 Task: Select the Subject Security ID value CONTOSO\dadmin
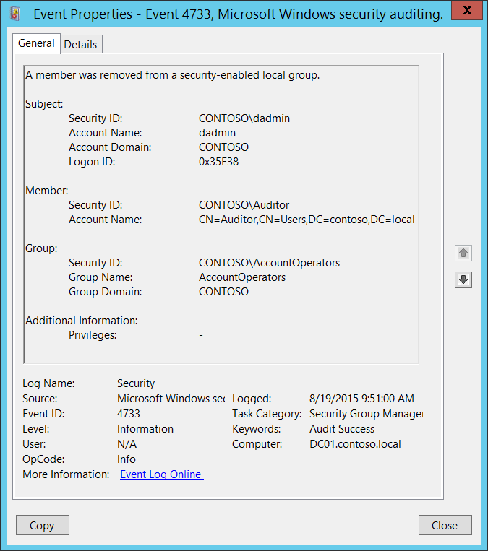244,118
